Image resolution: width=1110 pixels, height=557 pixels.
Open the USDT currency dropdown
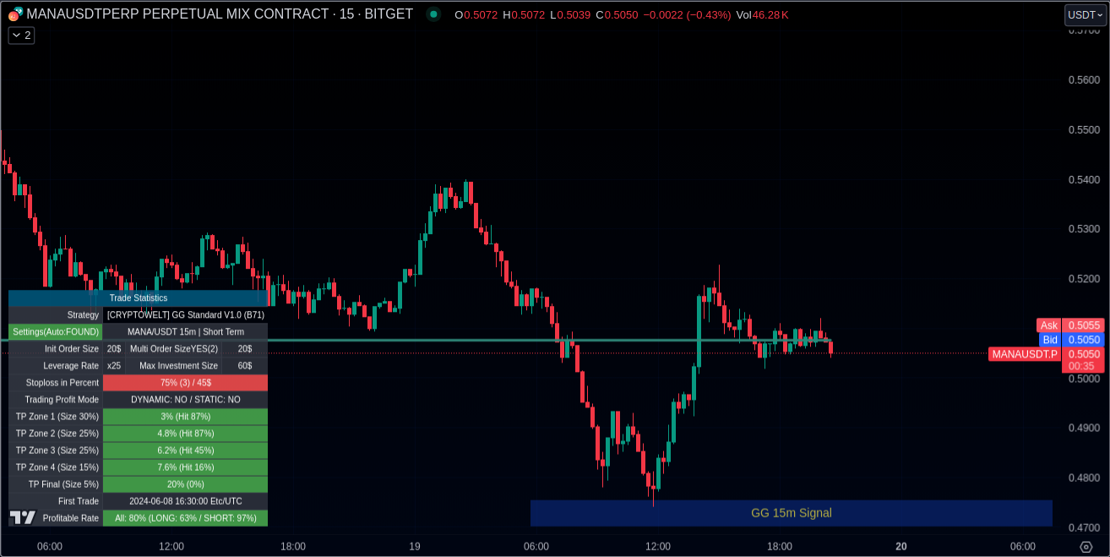pos(1085,14)
